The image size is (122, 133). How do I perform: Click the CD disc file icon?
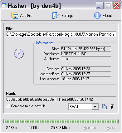[19, 54]
